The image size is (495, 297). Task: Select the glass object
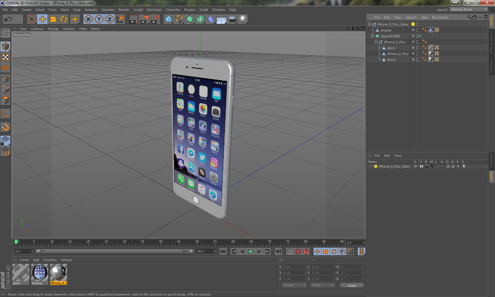(391, 48)
